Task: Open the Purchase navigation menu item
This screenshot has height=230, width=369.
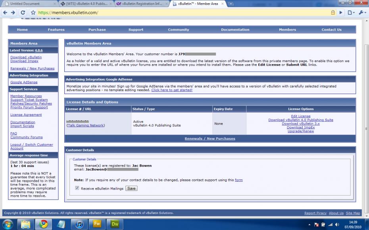Action: click(x=97, y=30)
